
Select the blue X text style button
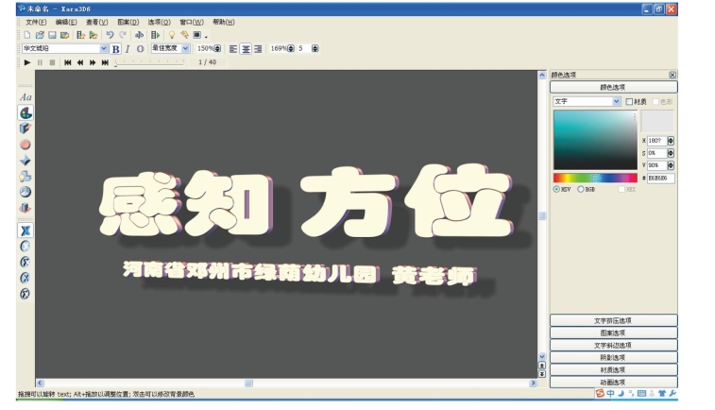click(26, 231)
